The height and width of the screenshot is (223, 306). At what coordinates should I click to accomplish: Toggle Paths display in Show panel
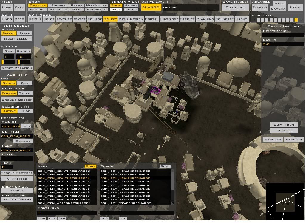pos(77,5)
